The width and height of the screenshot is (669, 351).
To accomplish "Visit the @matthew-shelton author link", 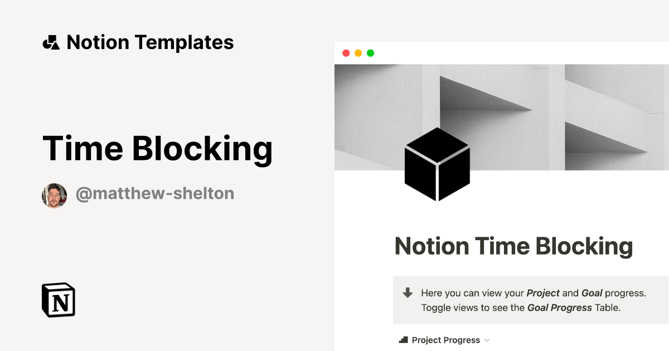I will [154, 193].
